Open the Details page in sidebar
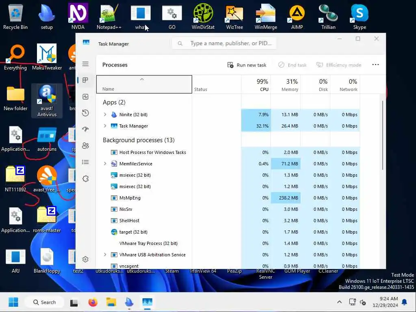Screen dimensions: 416x312 85,162
